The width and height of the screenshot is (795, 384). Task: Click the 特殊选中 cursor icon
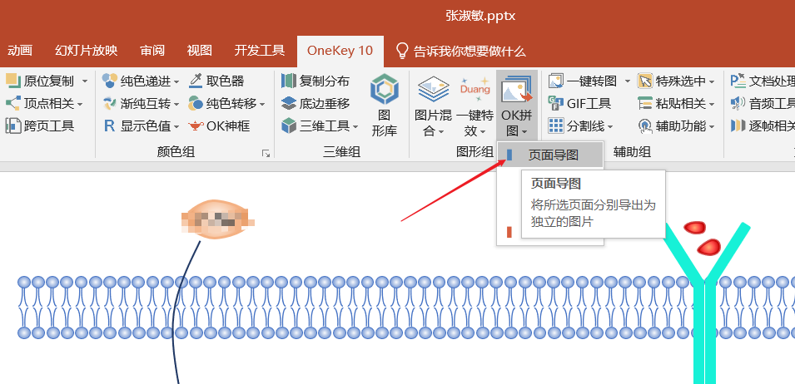[645, 81]
